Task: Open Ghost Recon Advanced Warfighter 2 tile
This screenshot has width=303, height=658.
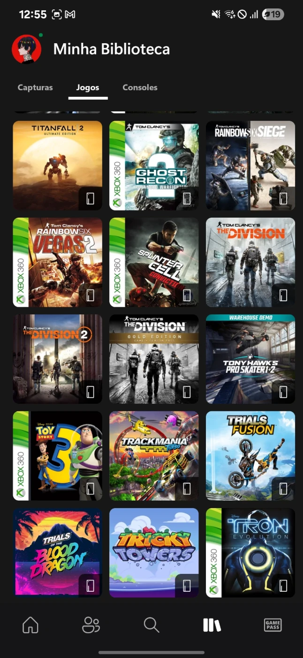Action: click(154, 165)
